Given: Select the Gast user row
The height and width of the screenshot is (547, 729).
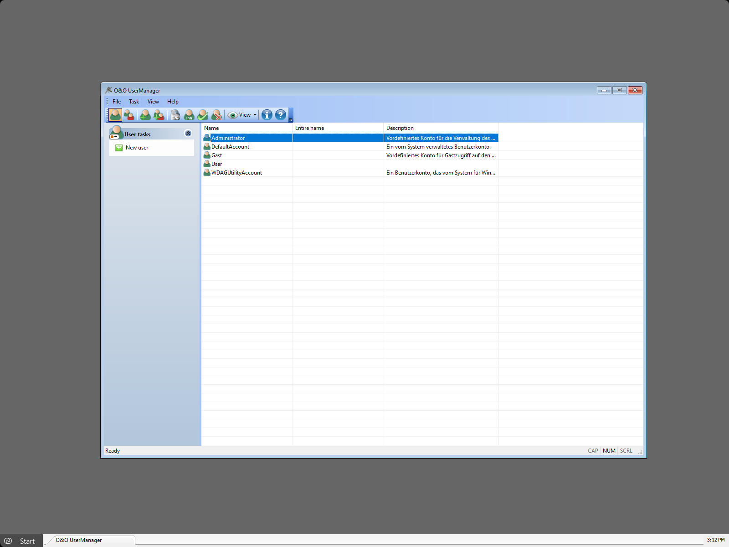Looking at the screenshot, I should (350, 155).
